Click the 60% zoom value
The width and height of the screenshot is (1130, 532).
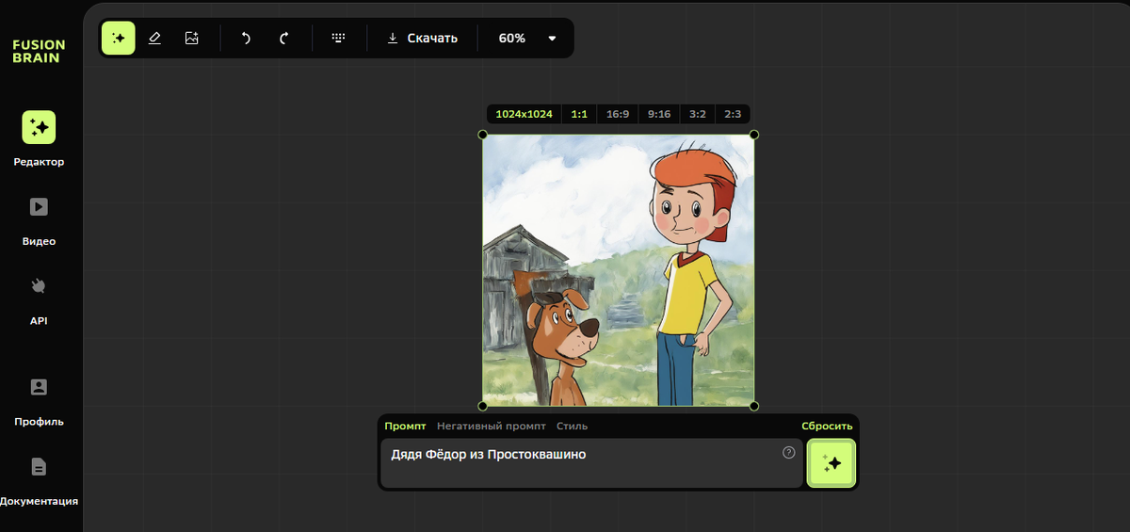click(512, 39)
